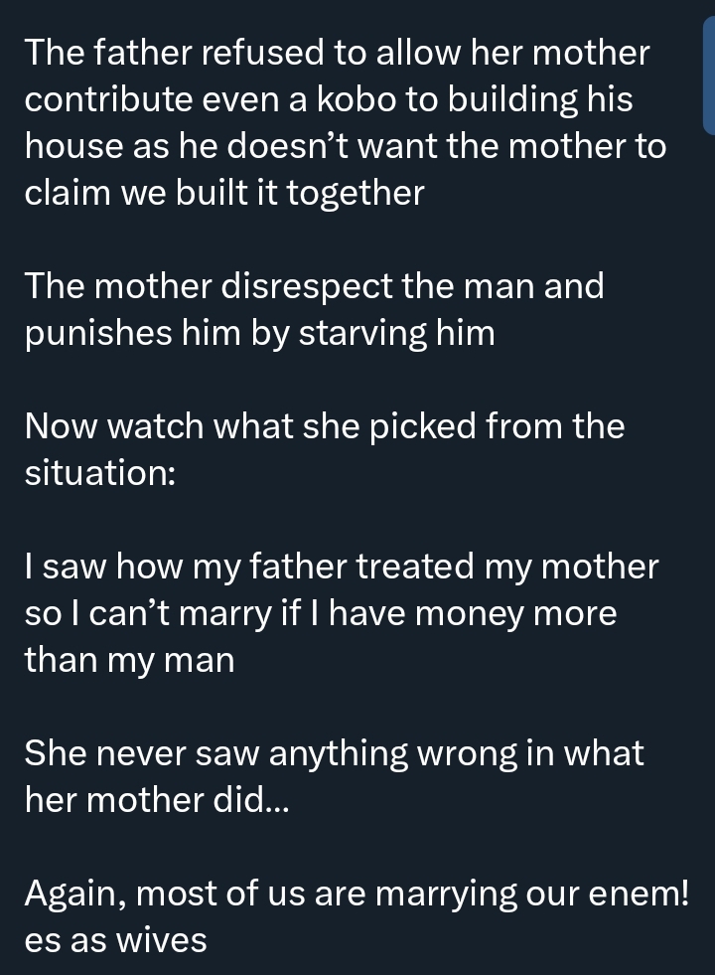Click the line "The father refused to allow her mother"

pos(338,53)
